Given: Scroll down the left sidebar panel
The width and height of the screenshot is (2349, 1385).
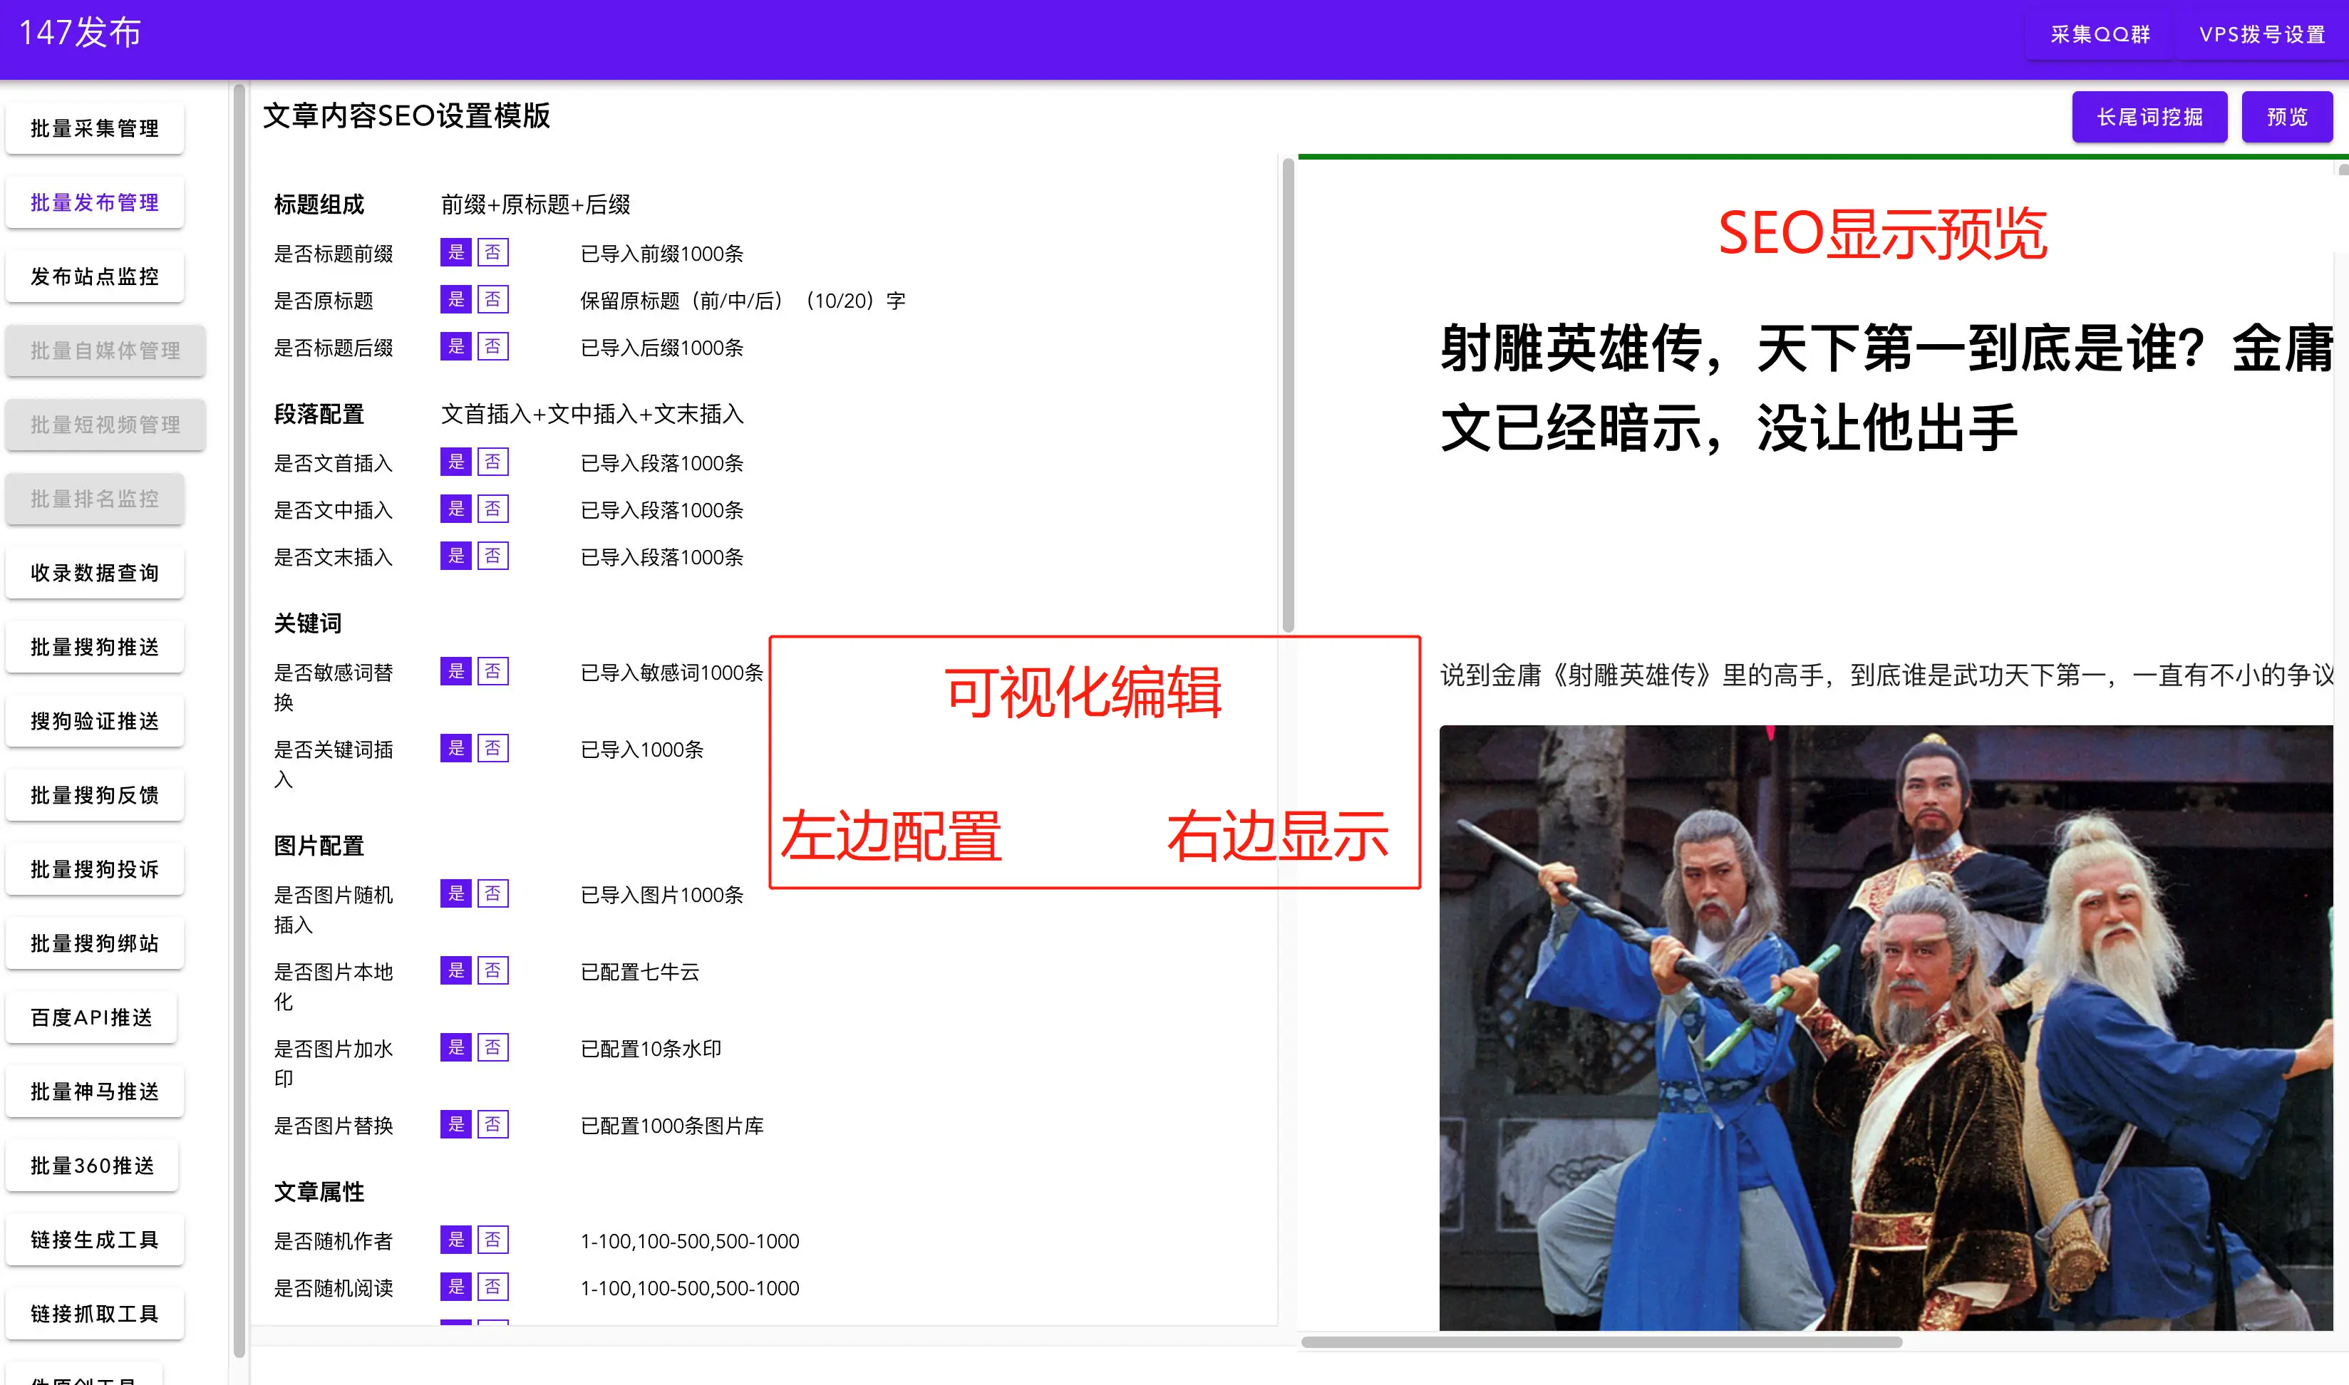Looking at the screenshot, I should [231, 1352].
